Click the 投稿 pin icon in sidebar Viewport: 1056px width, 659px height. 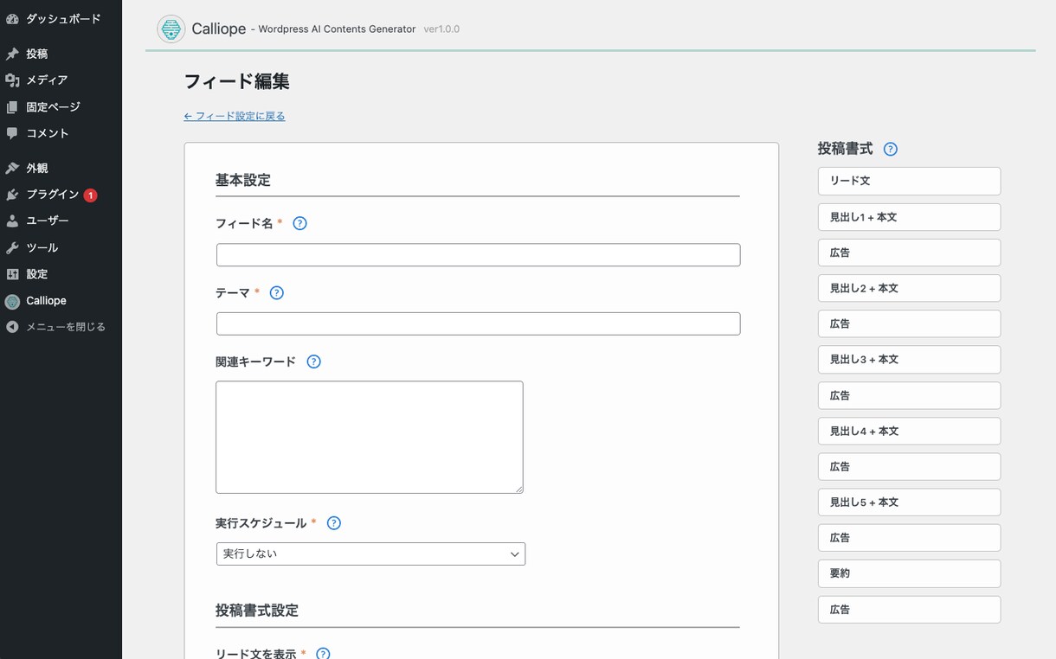coord(12,54)
